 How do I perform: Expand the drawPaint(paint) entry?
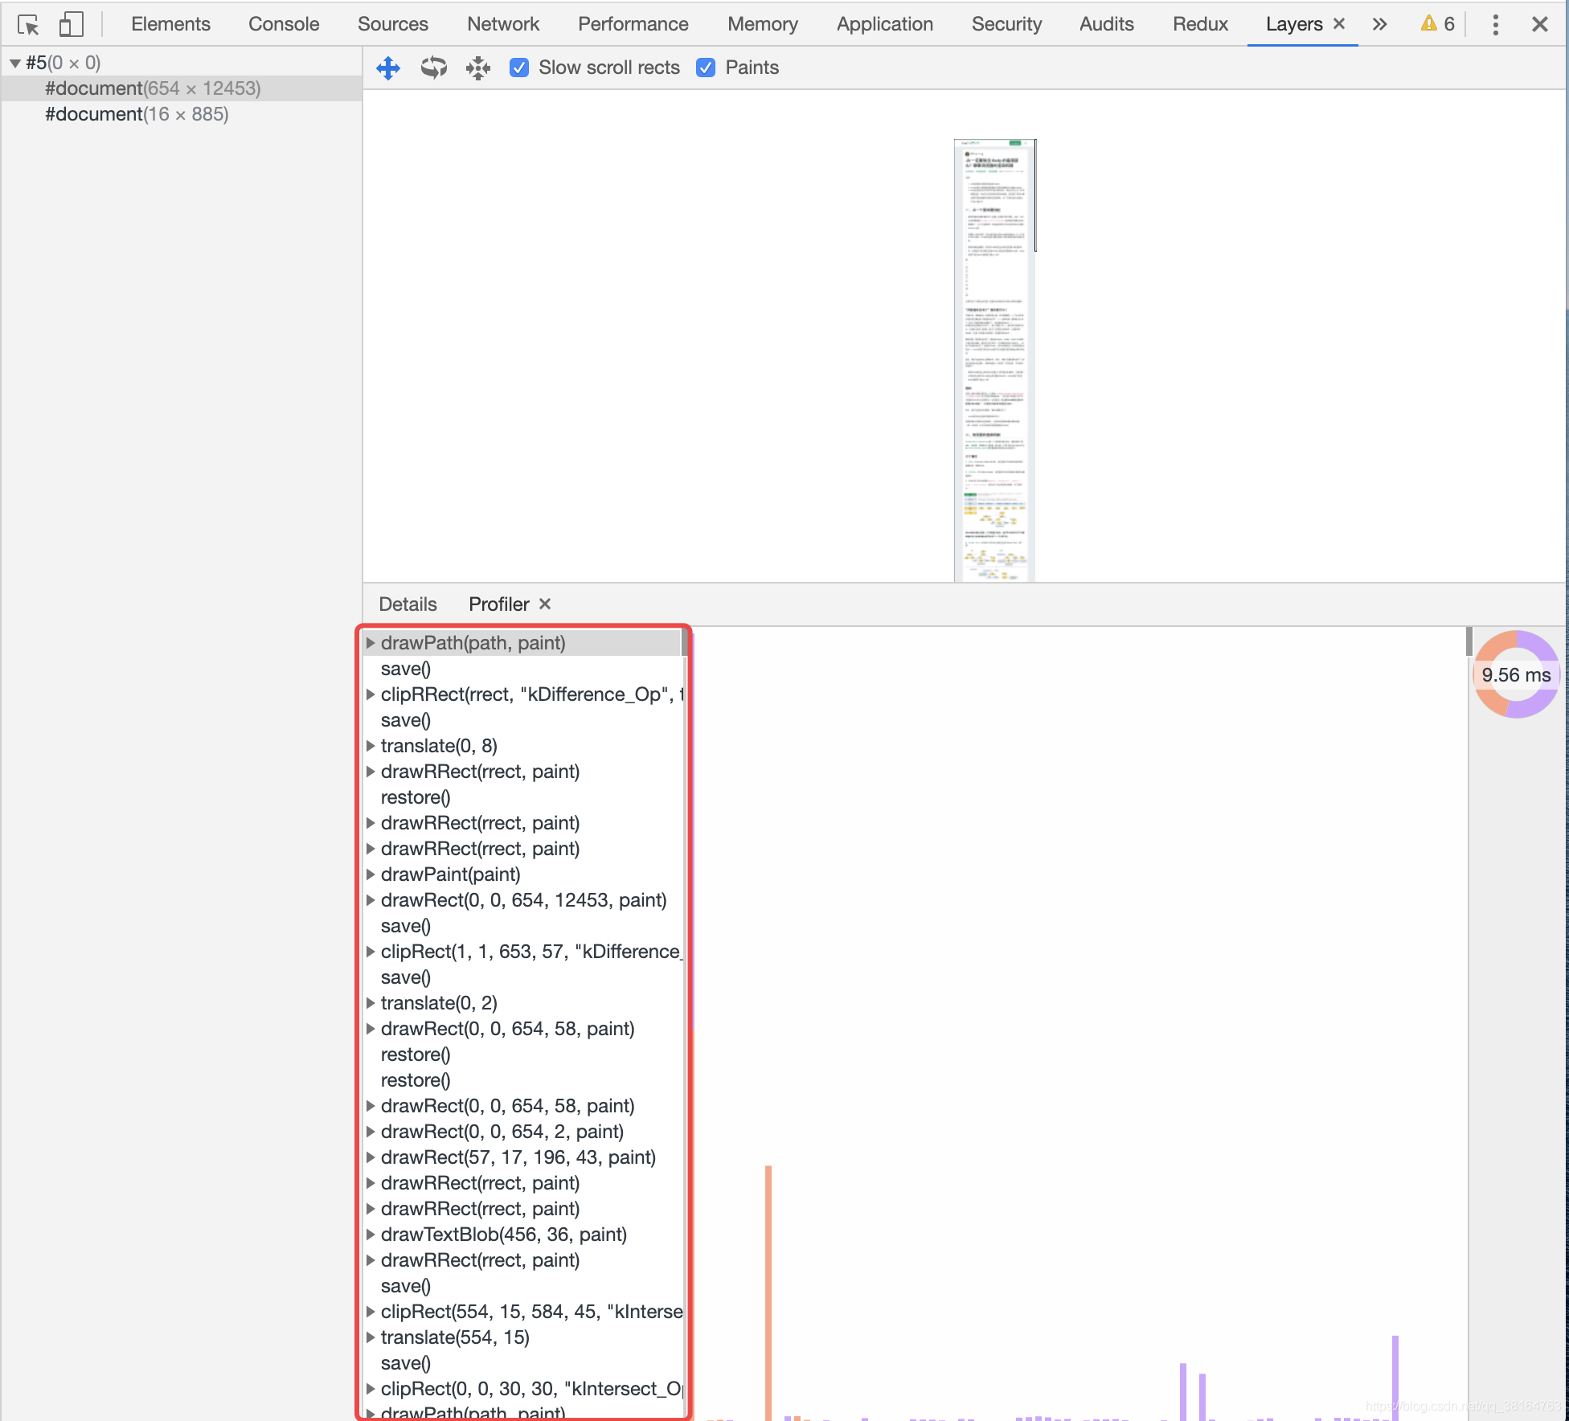click(x=371, y=874)
